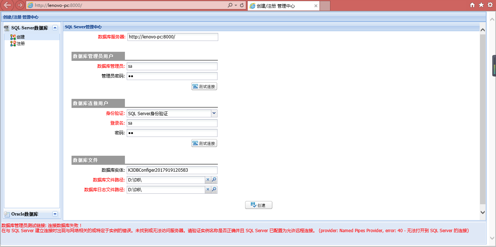
Task: Switch to the 创建/注册 管理中心 browser tab
Action: [x=284, y=6]
